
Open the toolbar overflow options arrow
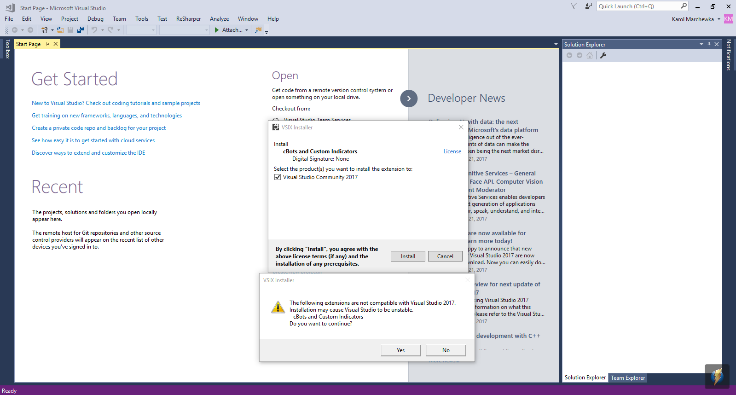pos(267,32)
